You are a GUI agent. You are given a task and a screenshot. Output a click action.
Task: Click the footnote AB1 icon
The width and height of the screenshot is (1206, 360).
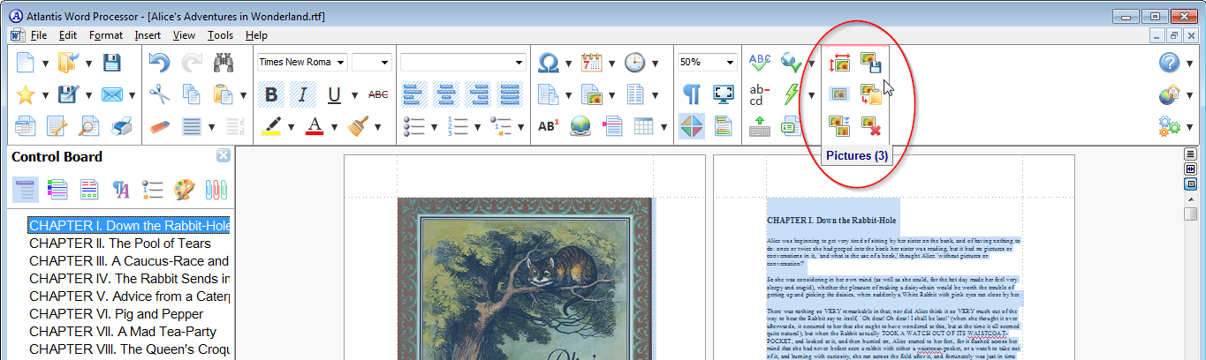pyautogui.click(x=548, y=126)
